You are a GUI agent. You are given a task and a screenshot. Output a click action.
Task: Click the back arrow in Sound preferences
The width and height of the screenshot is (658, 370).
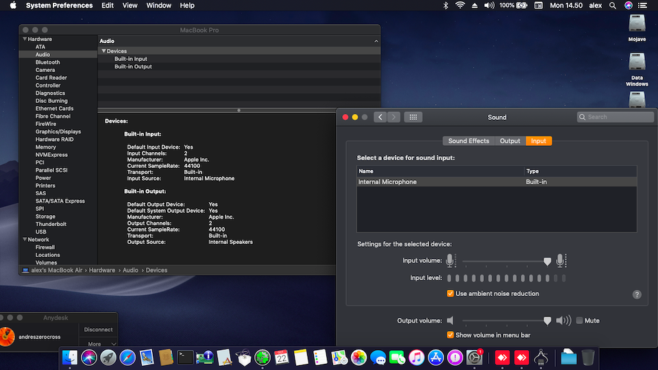(x=380, y=117)
